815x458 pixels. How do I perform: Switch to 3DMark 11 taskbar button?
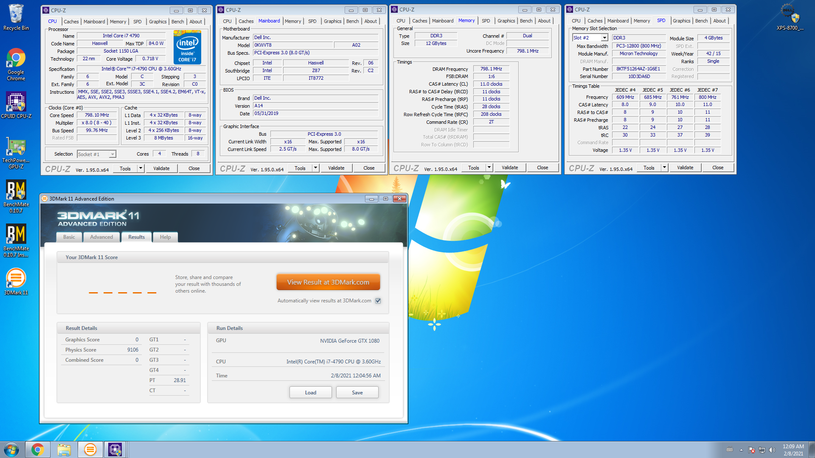coord(90,450)
